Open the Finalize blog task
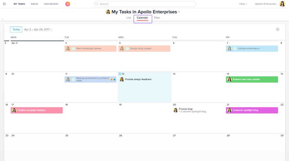 point(185,109)
